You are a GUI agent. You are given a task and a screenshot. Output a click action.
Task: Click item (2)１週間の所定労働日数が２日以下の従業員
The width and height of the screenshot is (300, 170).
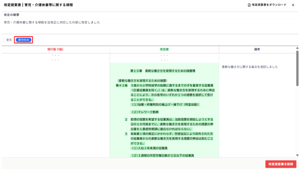point(162,155)
